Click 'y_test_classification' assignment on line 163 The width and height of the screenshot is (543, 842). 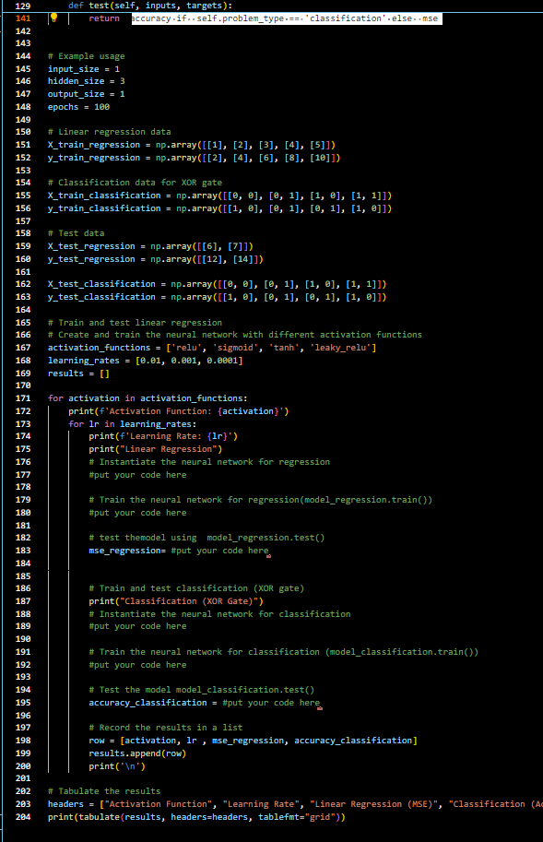click(218, 297)
